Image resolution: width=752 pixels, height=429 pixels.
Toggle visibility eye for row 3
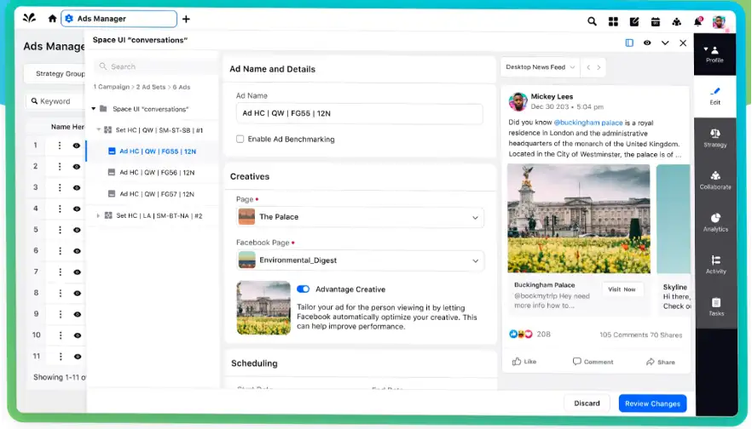(76, 187)
